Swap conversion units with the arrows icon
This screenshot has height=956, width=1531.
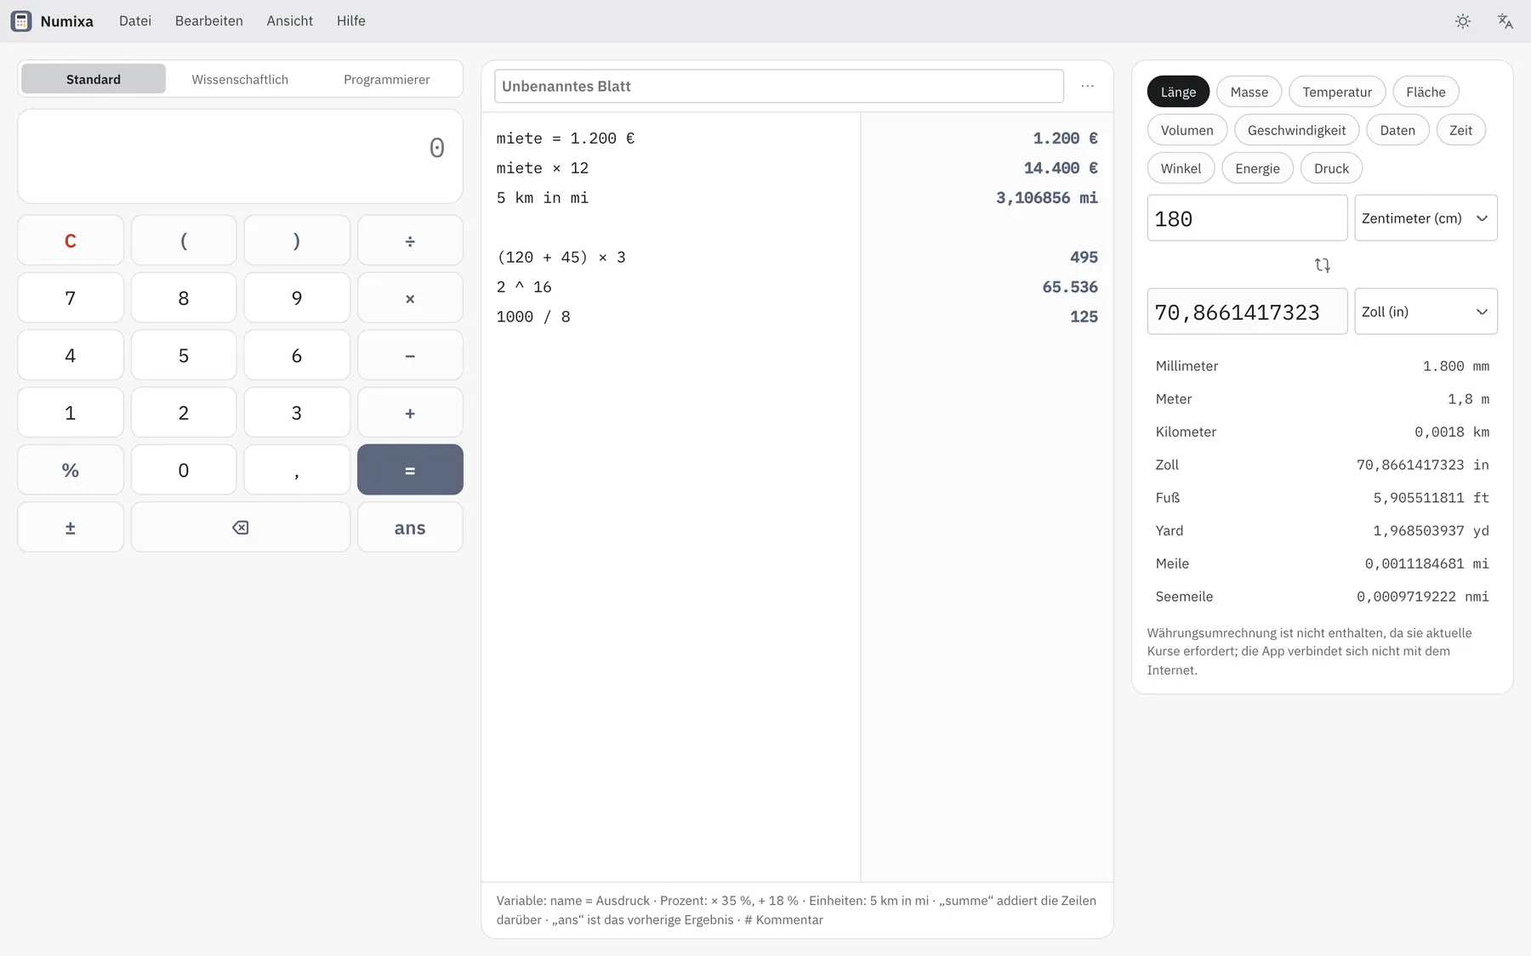tap(1323, 265)
